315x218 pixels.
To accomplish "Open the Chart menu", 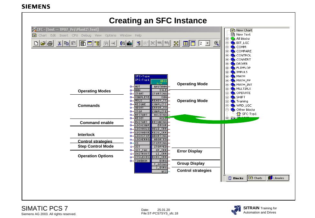I will tap(43, 36).
